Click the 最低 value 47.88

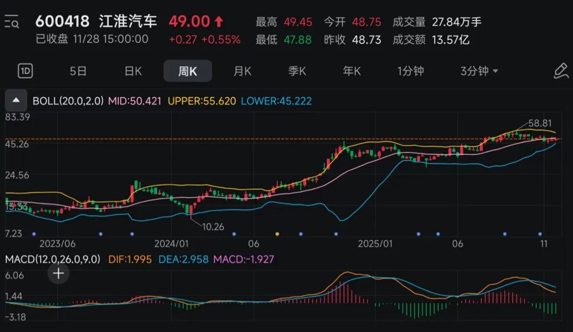[x=298, y=39]
